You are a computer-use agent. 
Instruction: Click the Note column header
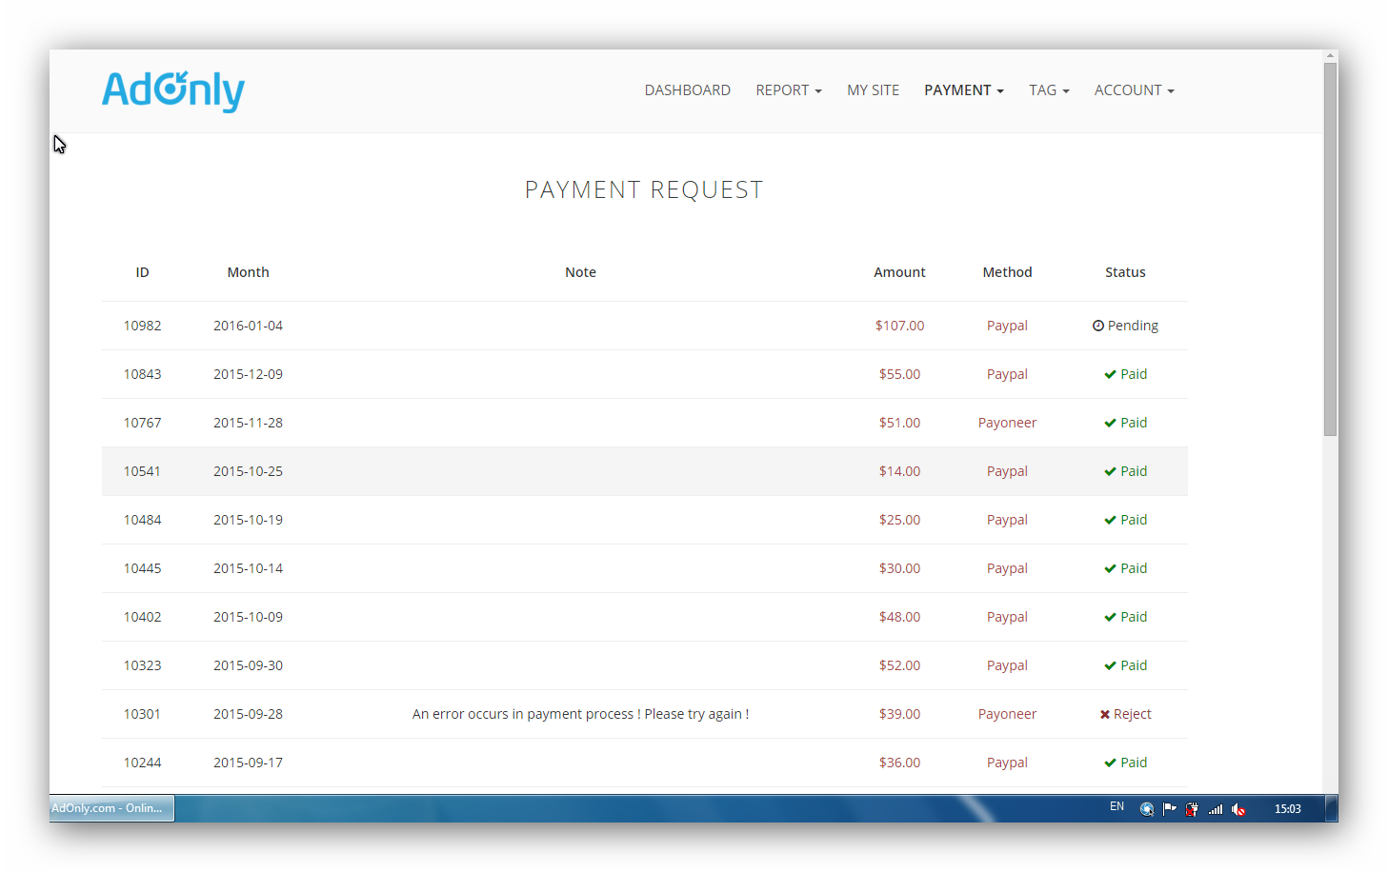[581, 272]
